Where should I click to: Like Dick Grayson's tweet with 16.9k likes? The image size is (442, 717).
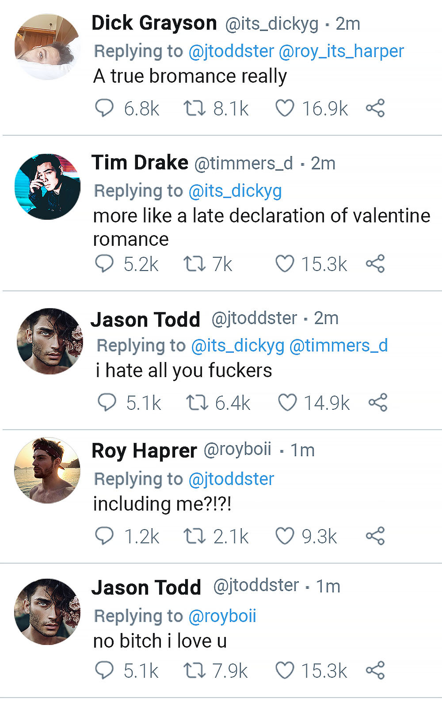click(x=285, y=108)
